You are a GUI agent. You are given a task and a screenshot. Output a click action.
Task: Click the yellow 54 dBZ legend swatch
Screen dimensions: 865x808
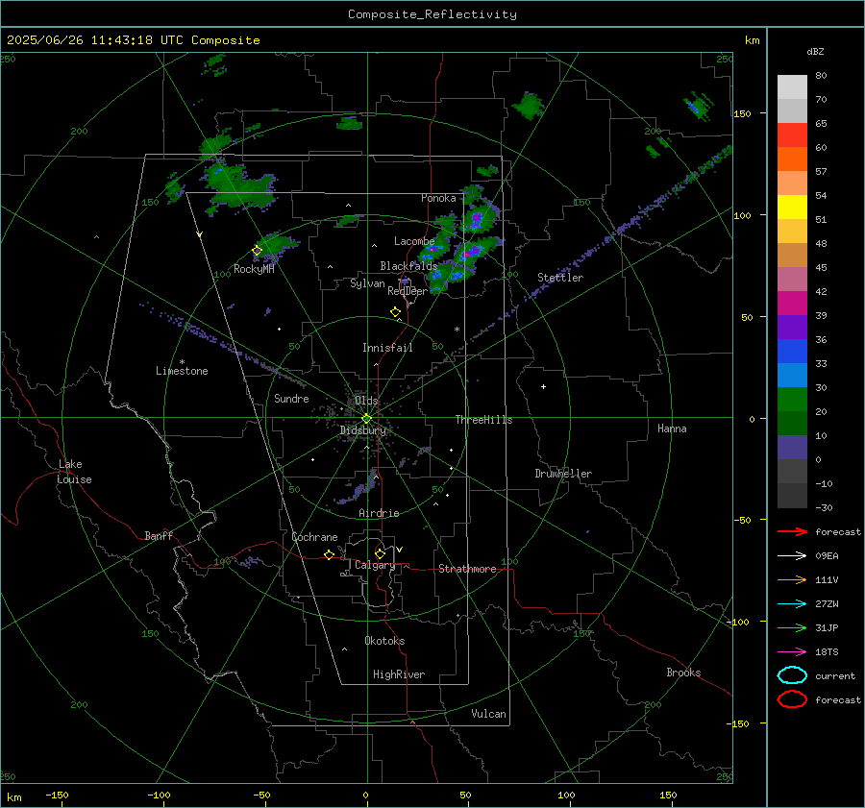tap(792, 207)
